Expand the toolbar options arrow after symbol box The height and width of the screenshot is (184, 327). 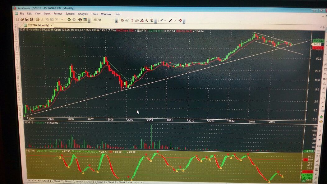(117, 21)
